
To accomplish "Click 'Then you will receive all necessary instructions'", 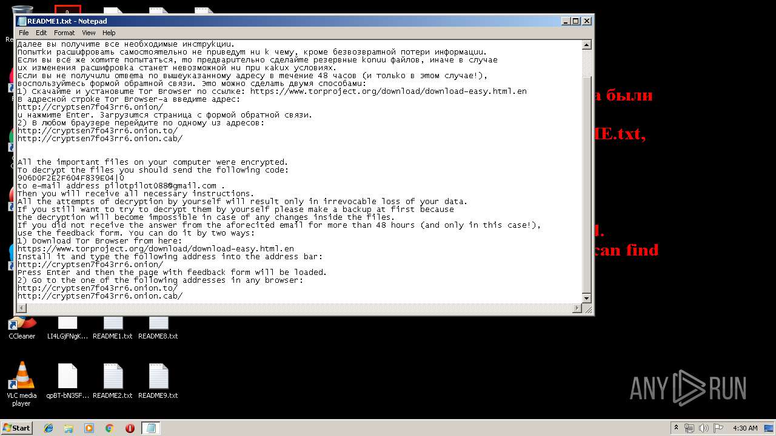I will [135, 194].
